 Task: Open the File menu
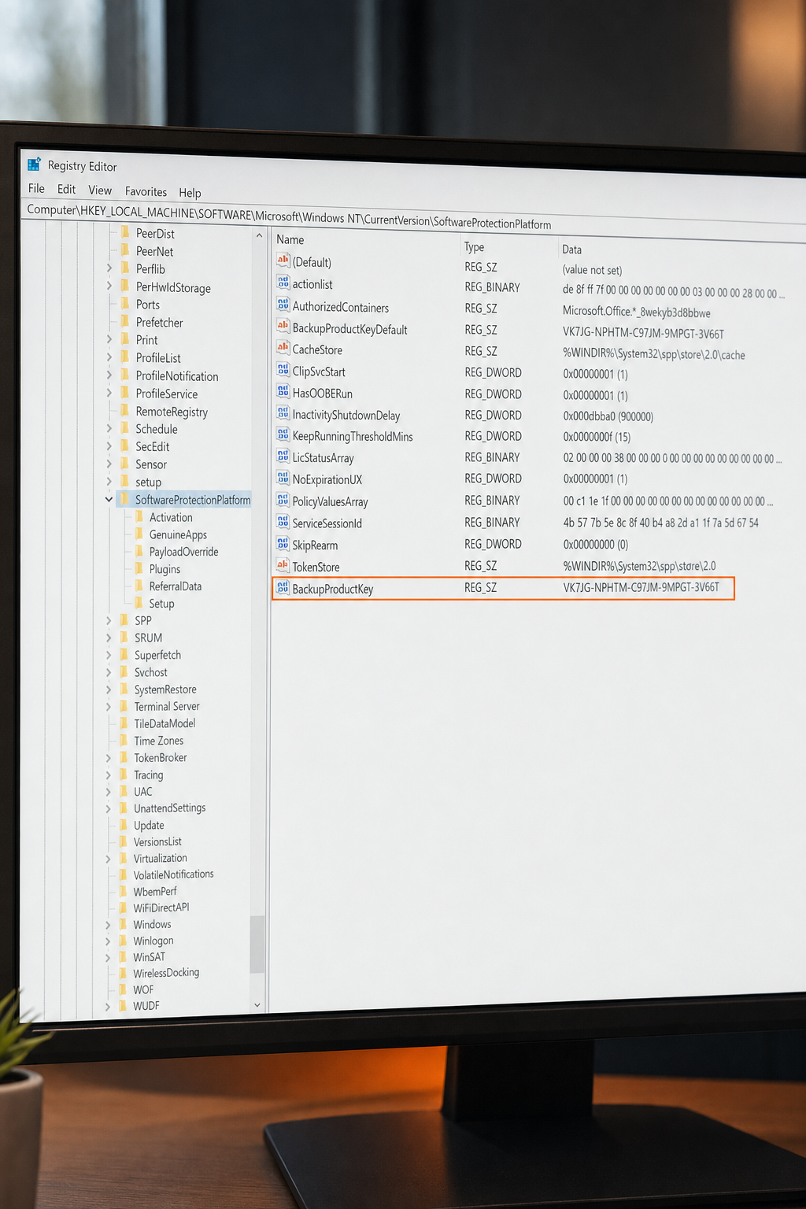(36, 188)
